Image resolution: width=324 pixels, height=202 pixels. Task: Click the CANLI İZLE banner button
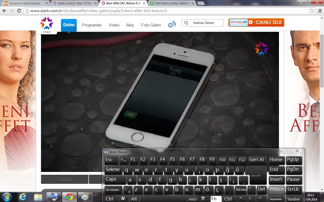click(x=256, y=22)
